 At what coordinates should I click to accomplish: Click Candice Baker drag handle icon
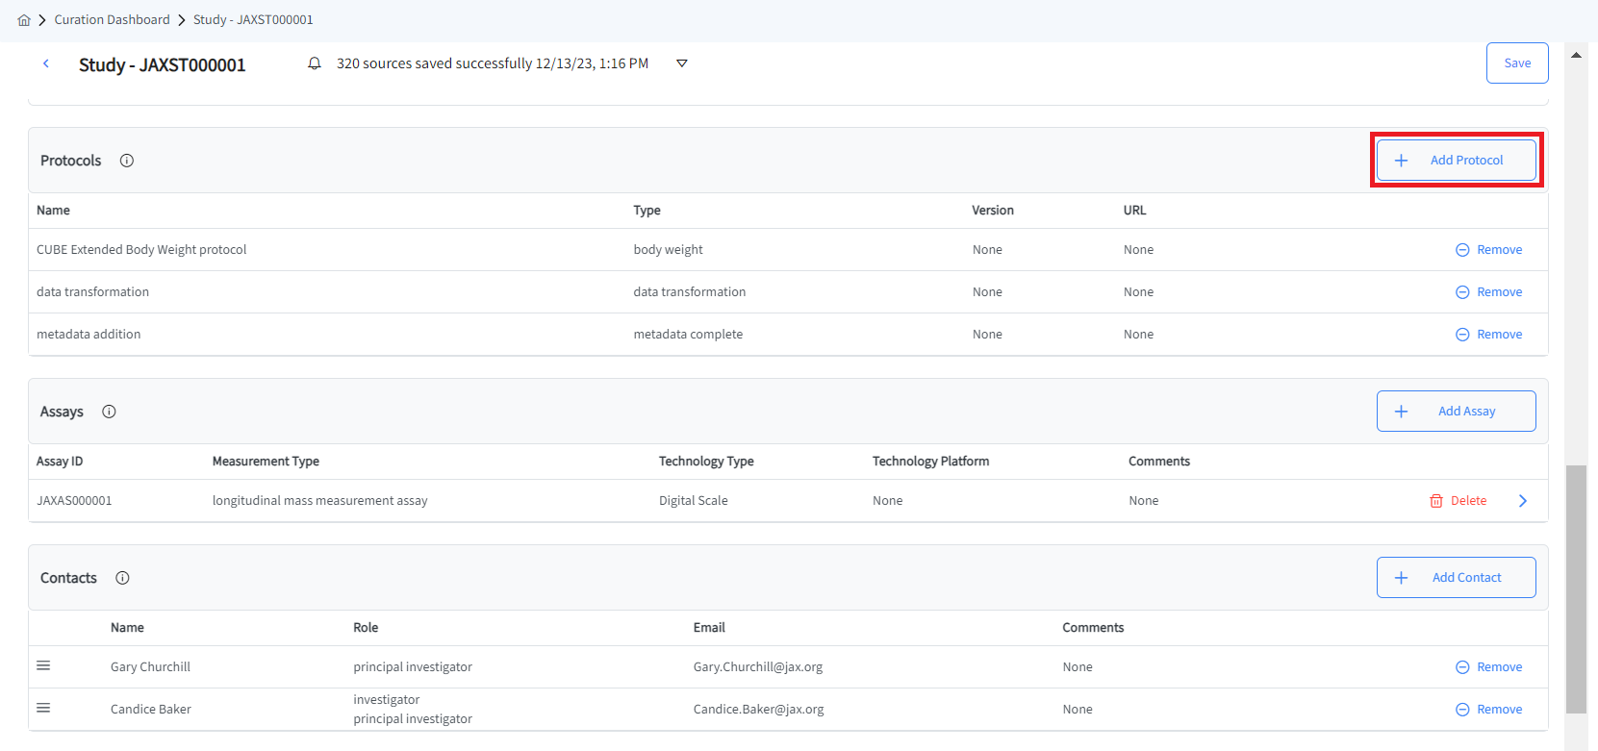(x=43, y=708)
